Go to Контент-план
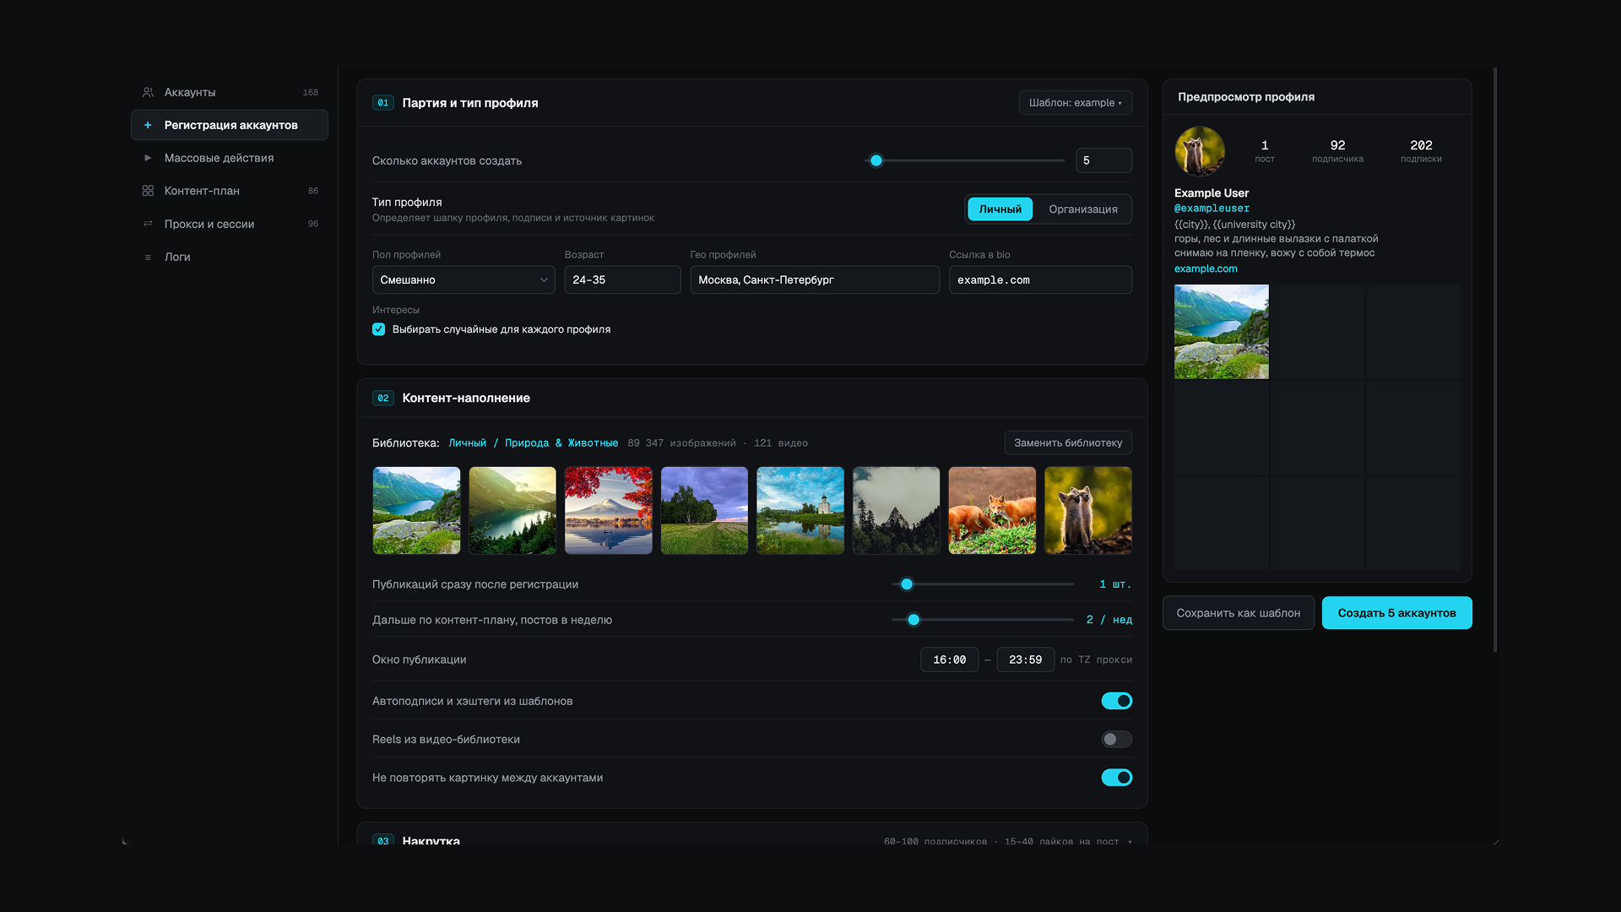The width and height of the screenshot is (1621, 912). [230, 191]
